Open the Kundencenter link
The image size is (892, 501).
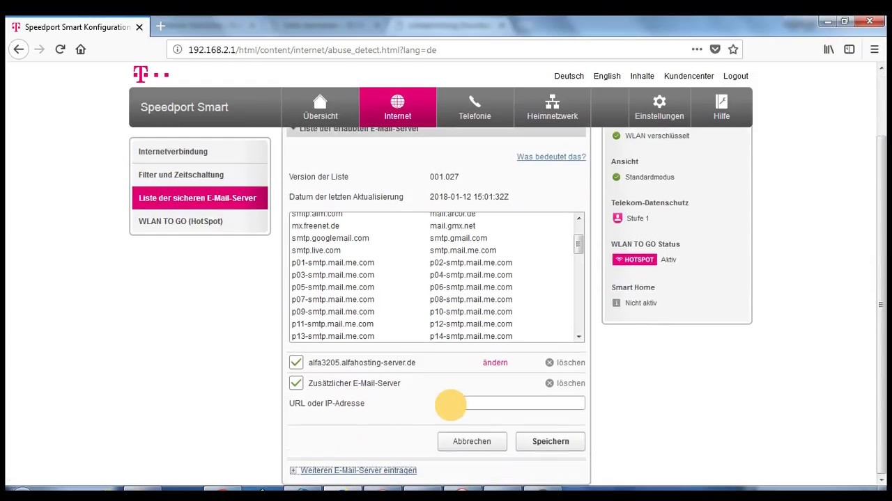pyautogui.click(x=689, y=76)
